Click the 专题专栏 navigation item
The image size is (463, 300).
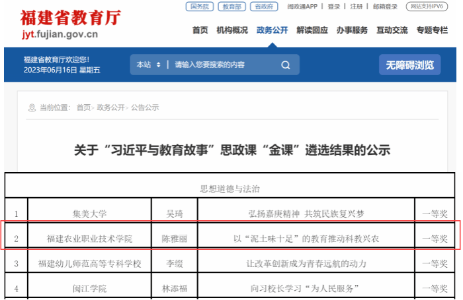[432, 30]
